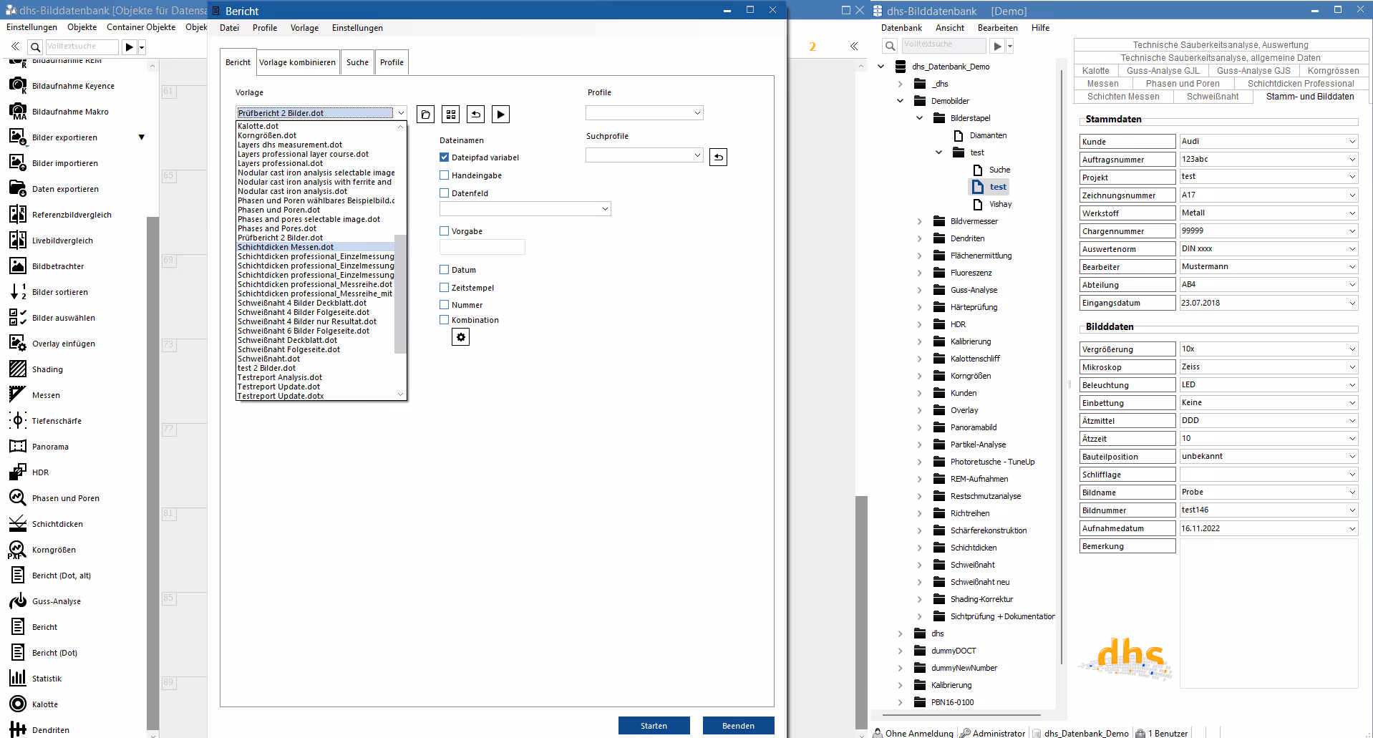The image size is (1373, 738).
Task: Expand the Schweißnaht tree folder
Action: (920, 565)
